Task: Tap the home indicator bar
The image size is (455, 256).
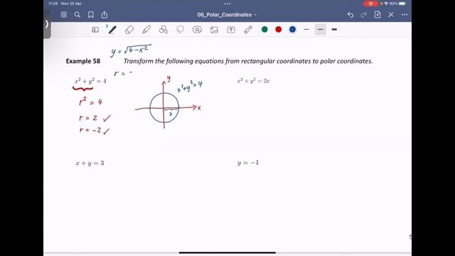Action: 227,253
